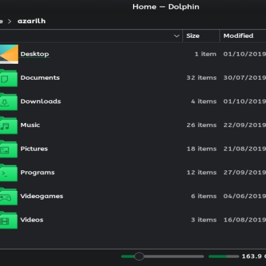Viewport: 266px width, 266px height.
Task: Open the Downloads folder icon
Action: pos(9,102)
